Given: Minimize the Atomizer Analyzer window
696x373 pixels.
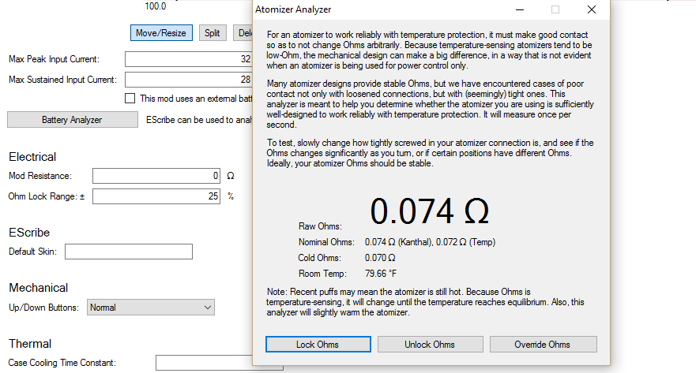Looking at the screenshot, I should pyautogui.click(x=519, y=9).
